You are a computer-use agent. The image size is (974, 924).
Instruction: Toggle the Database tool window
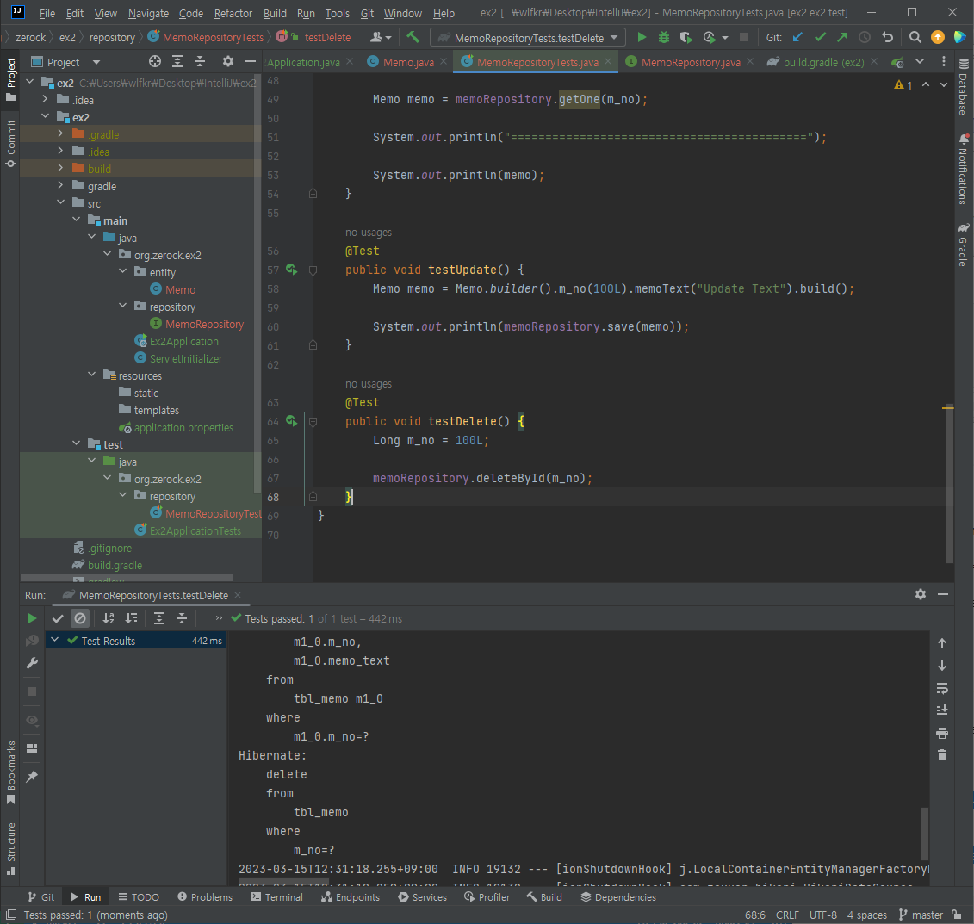[x=963, y=87]
